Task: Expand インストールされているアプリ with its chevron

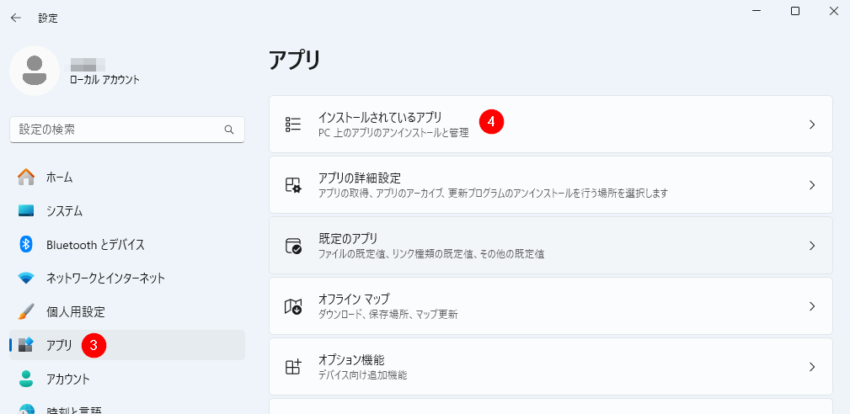Action: tap(812, 125)
